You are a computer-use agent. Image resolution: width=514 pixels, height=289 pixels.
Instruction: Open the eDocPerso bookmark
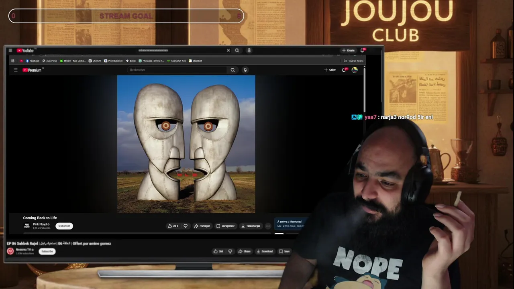point(50,61)
